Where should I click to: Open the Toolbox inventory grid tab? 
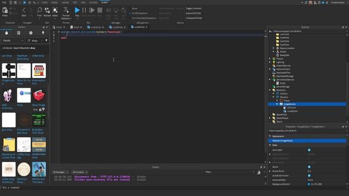[19, 33]
